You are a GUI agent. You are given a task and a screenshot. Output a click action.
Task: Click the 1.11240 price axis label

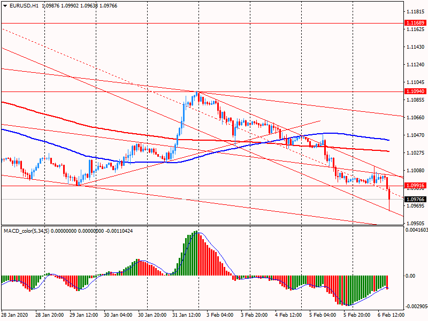coord(416,65)
